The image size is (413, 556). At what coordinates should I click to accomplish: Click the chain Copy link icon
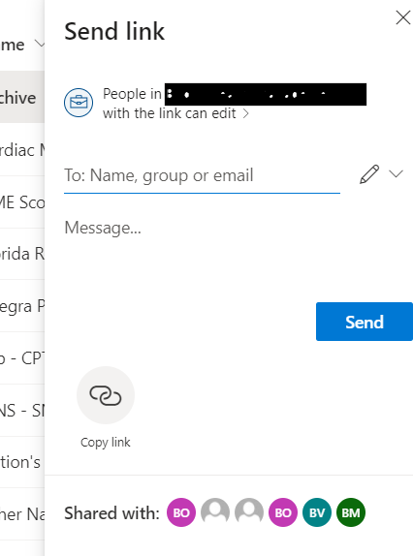(x=106, y=395)
